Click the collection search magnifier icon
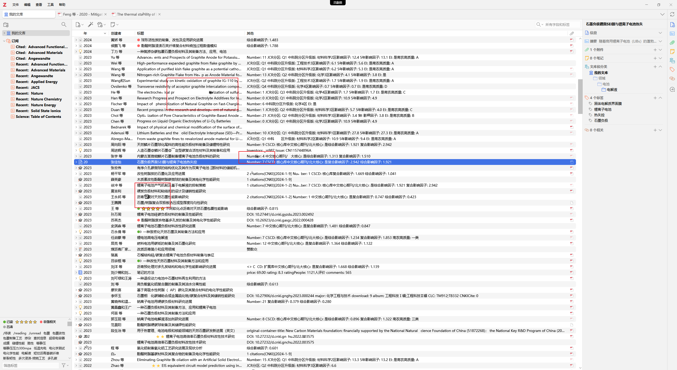 (x=64, y=25)
